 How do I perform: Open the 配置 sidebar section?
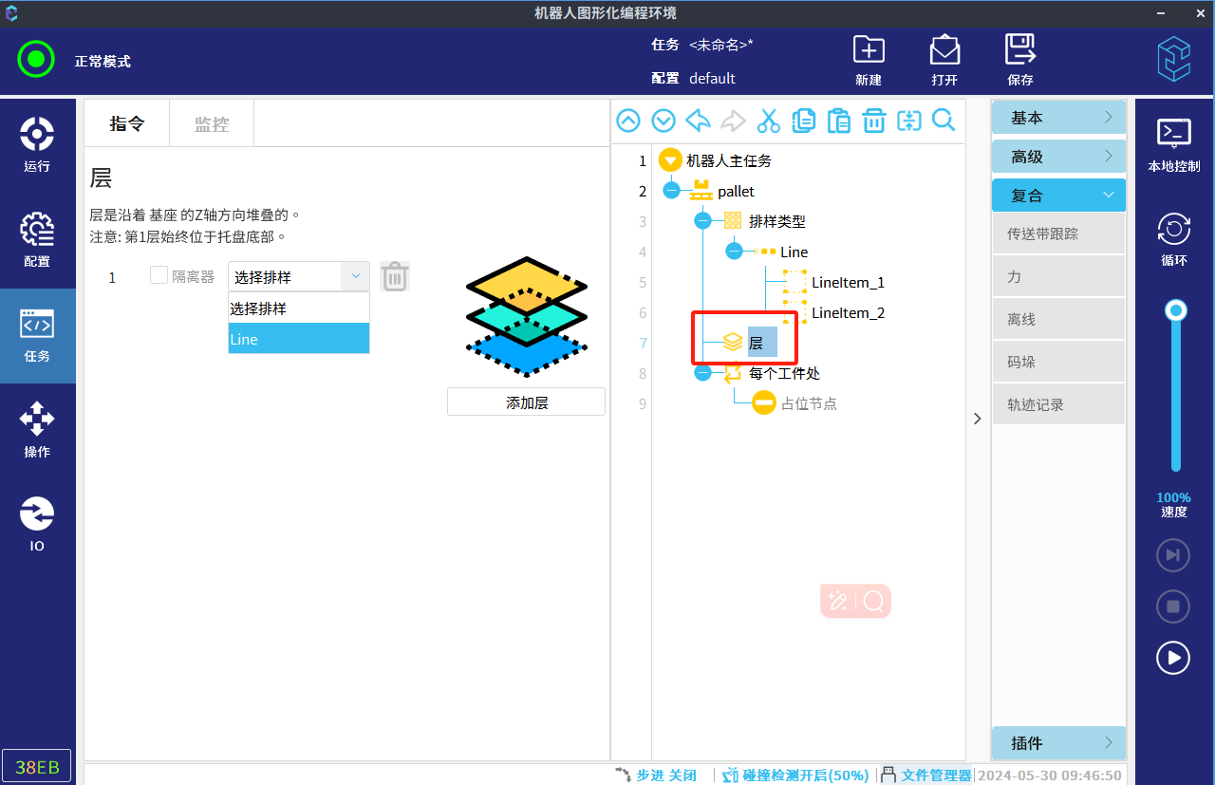(x=37, y=240)
